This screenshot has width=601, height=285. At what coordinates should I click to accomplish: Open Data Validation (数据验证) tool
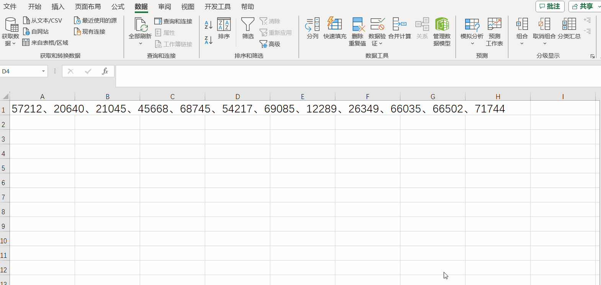pos(377,32)
